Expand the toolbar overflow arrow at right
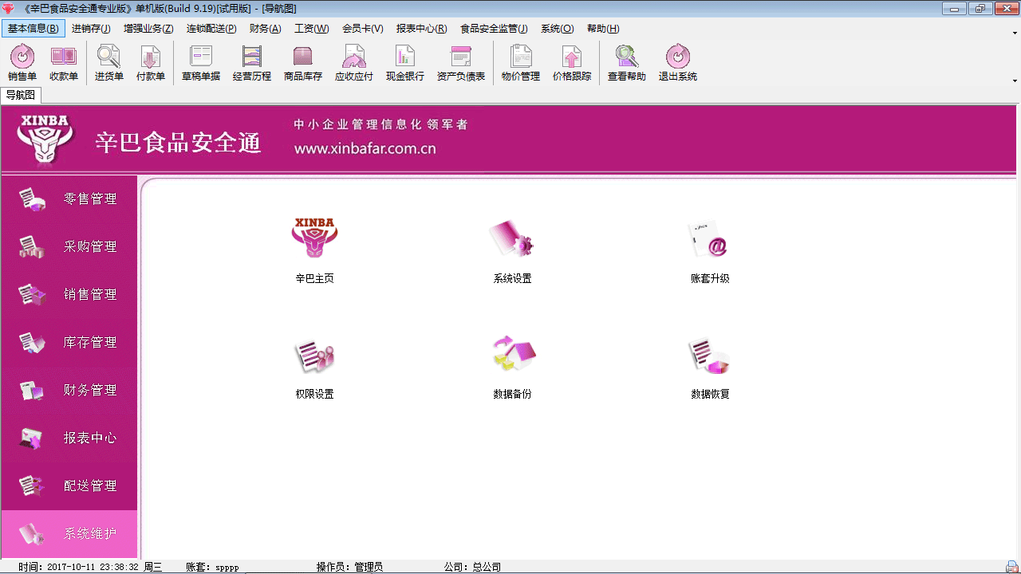The width and height of the screenshot is (1021, 574). 1015,81
